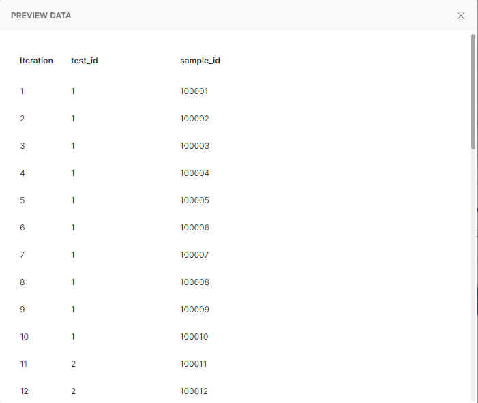Select sample_id value 100006
The height and width of the screenshot is (403, 478).
(194, 228)
